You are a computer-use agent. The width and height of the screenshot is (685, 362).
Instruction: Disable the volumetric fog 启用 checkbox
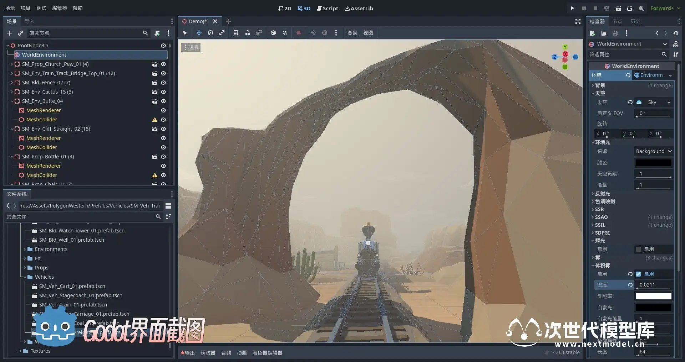tap(638, 274)
